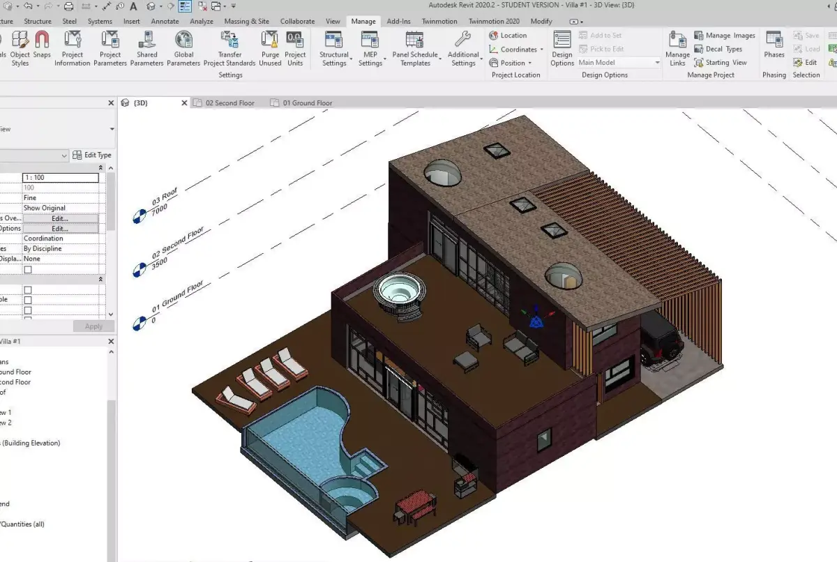Run Purge Unused
Image resolution: width=837 pixels, height=562 pixels.
(x=271, y=49)
